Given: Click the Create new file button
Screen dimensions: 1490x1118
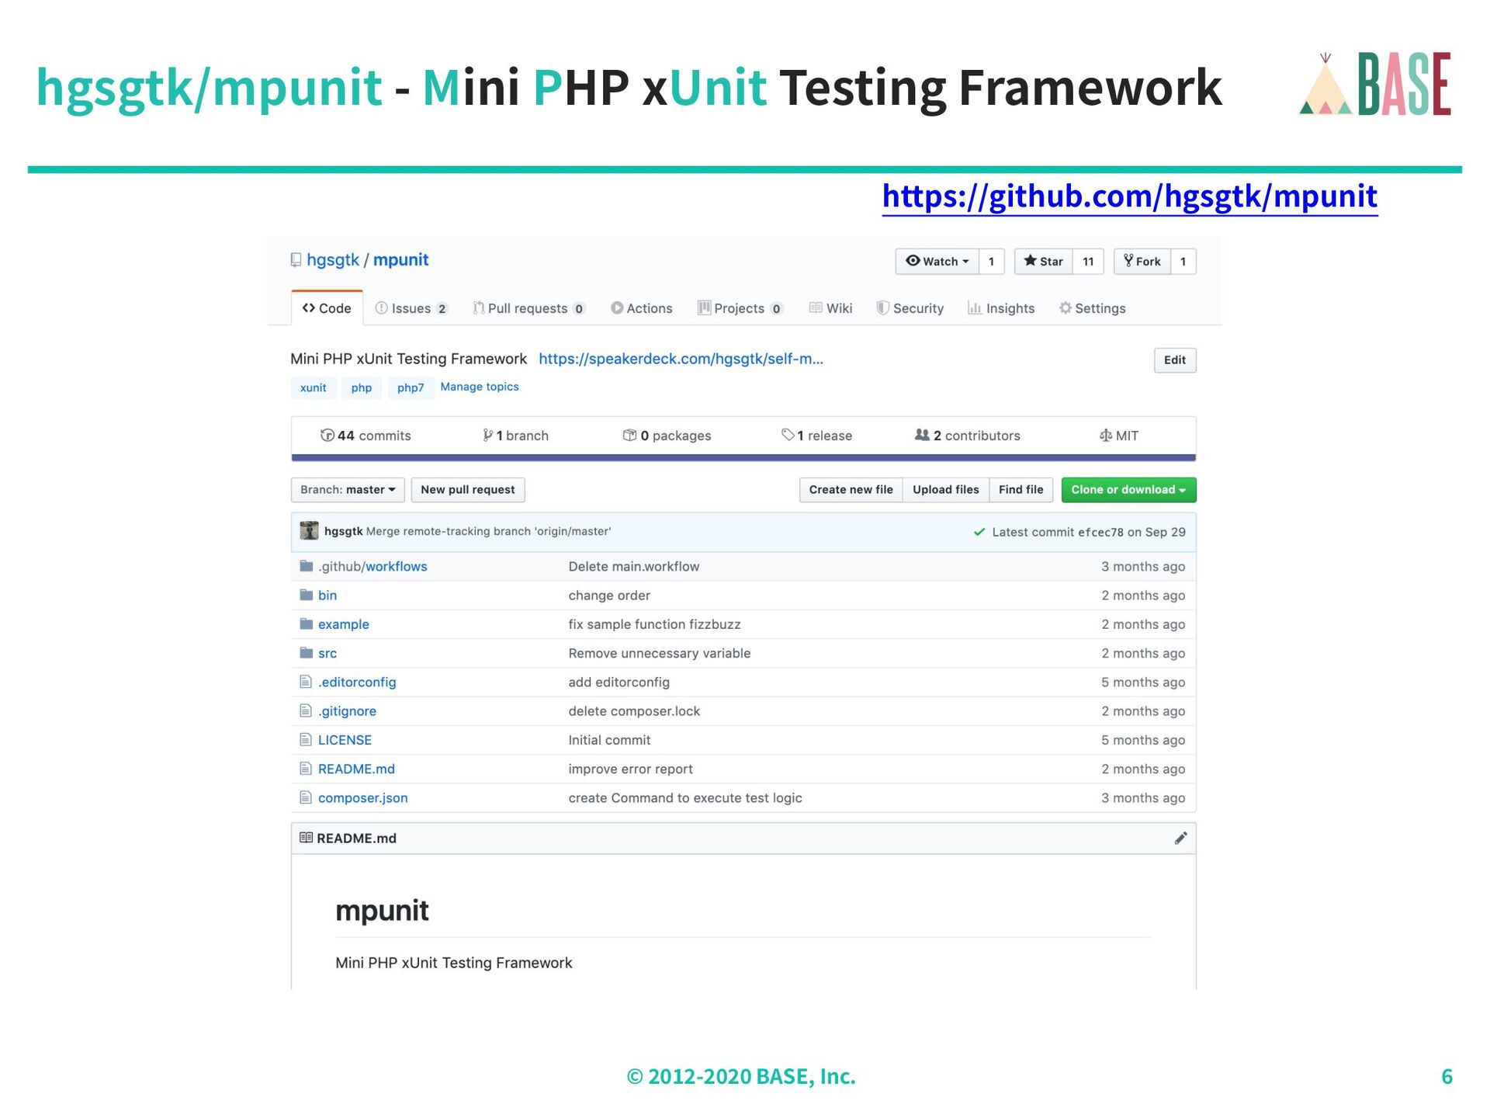Looking at the screenshot, I should pyautogui.click(x=851, y=490).
